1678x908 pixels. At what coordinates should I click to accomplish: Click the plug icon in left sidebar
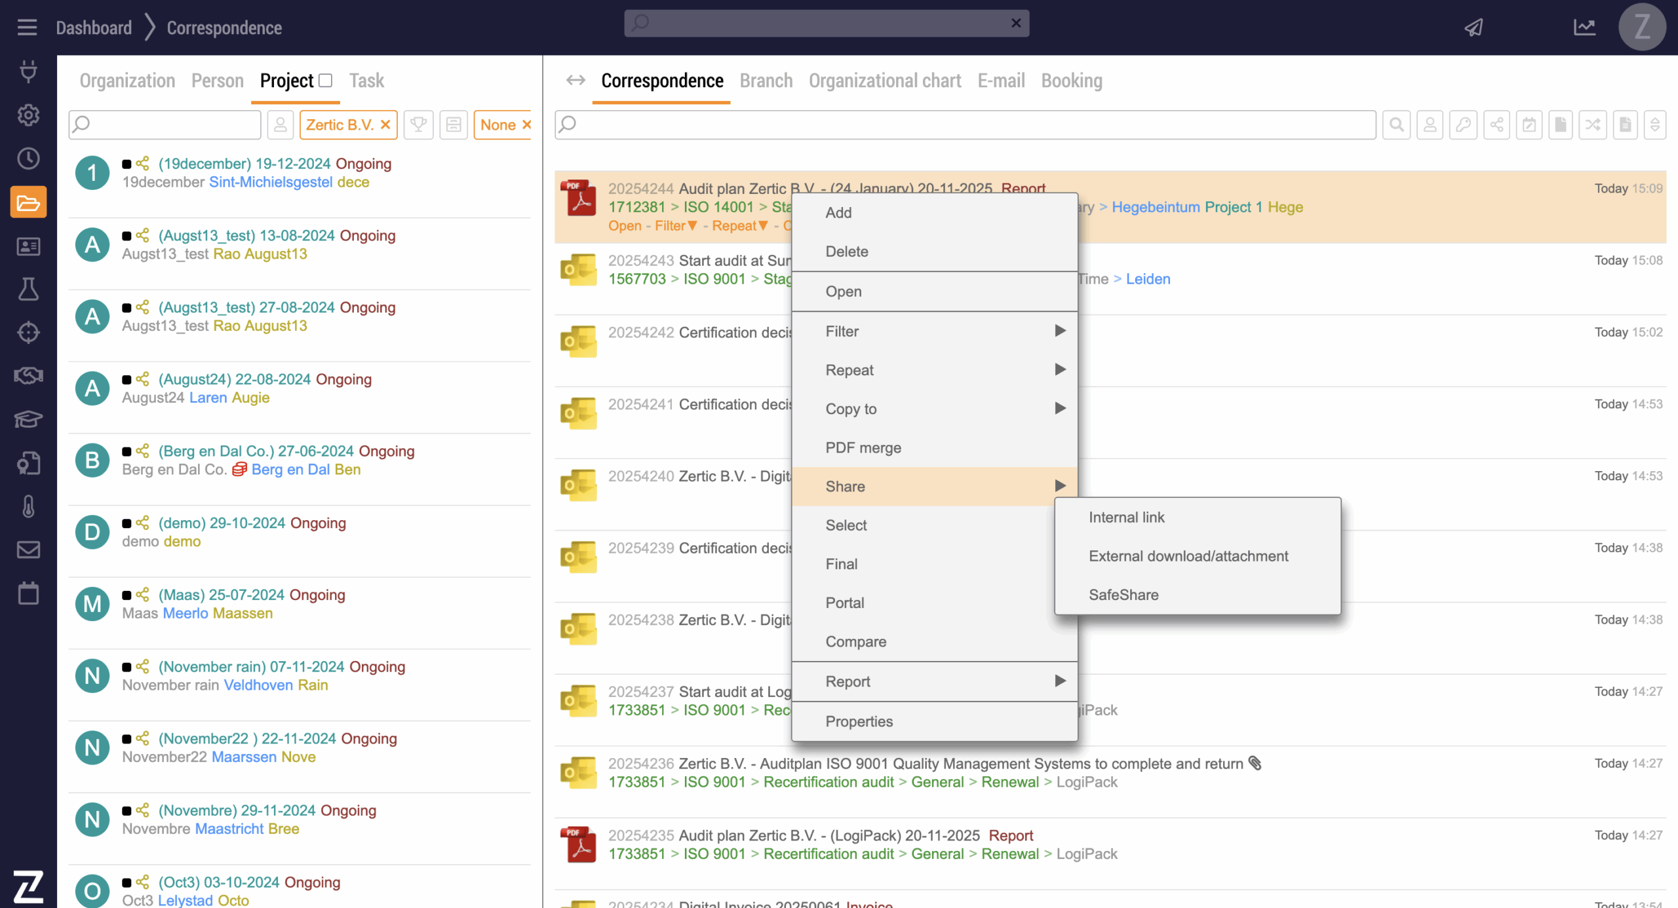click(28, 71)
